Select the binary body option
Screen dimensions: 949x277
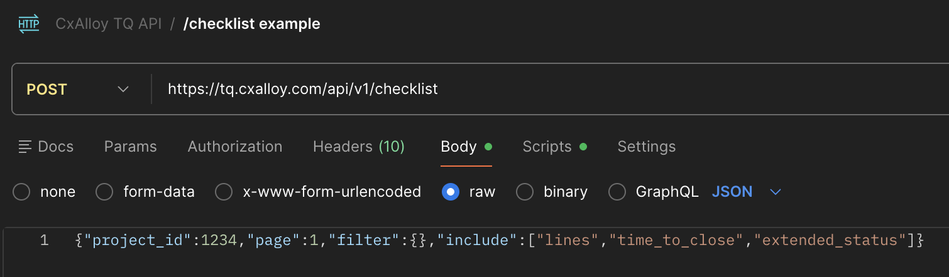[525, 192]
